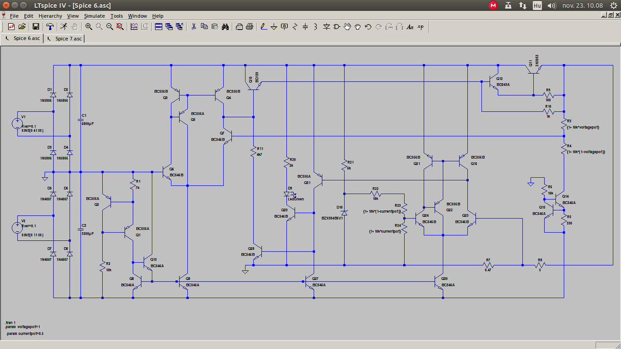This screenshot has height=349, width=621.
Task: Zoom to fit with crossed magnifier icon
Action: (120, 27)
